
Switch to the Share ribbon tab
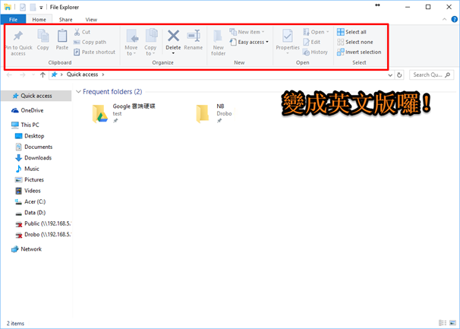click(x=66, y=19)
